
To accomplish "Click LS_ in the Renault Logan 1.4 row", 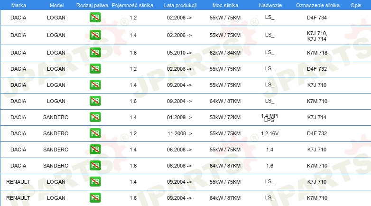I will point(270,182).
